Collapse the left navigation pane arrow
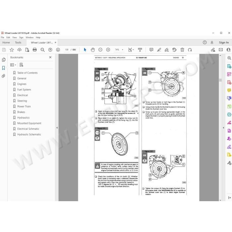The image size is (232, 232). coord(57,128)
